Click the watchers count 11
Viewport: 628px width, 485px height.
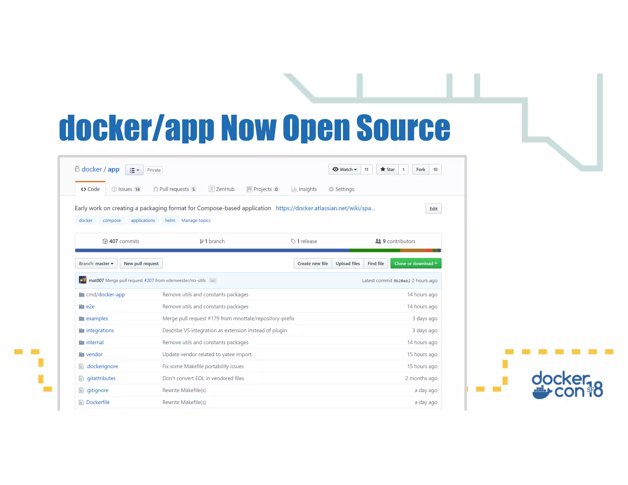366,169
